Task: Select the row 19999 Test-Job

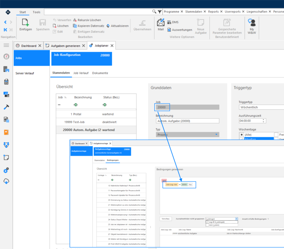Action: (96, 122)
